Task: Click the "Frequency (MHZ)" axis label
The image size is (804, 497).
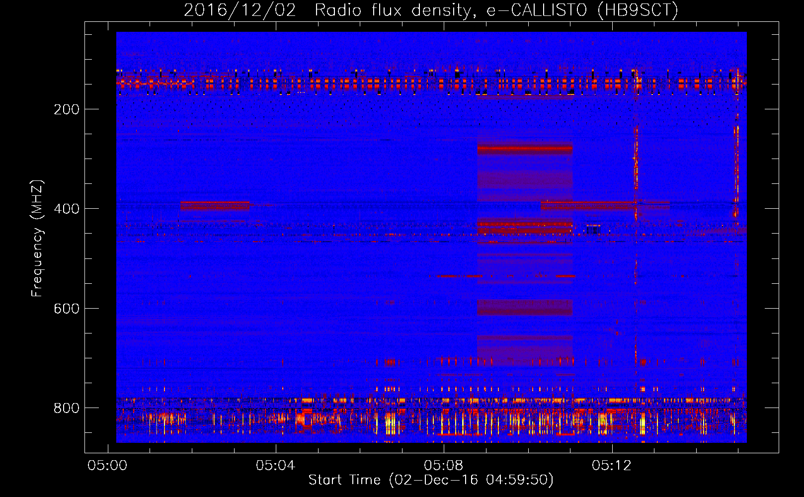Action: (x=37, y=239)
